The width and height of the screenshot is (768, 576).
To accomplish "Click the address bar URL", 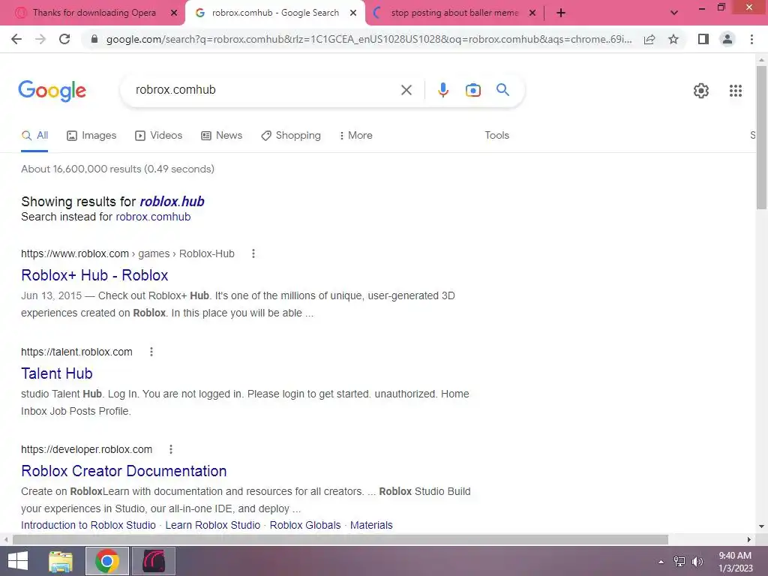I will coord(369,39).
